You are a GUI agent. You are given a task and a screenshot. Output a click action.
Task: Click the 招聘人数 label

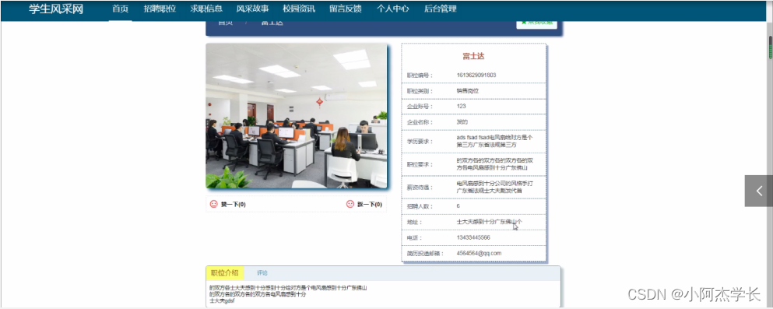[x=420, y=206]
